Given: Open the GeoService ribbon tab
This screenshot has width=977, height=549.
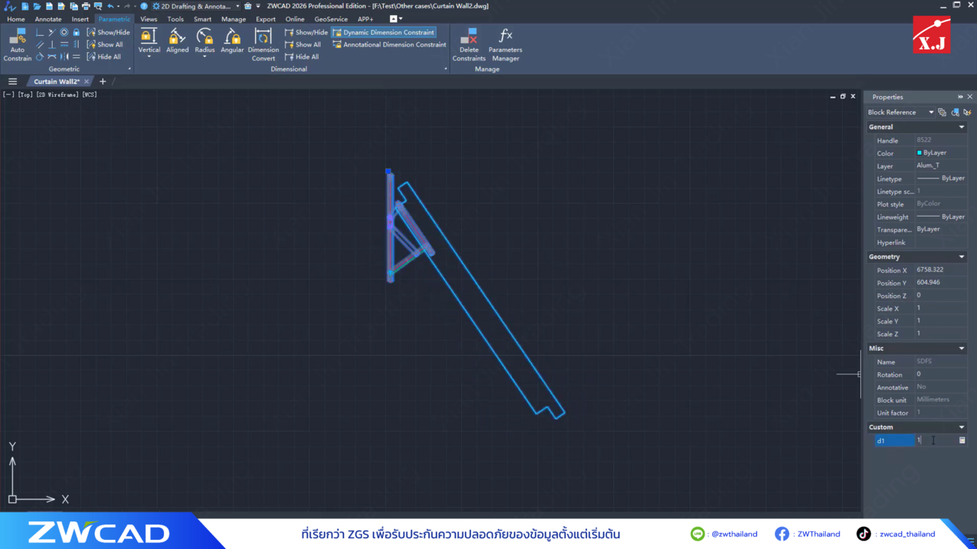Looking at the screenshot, I should [331, 19].
